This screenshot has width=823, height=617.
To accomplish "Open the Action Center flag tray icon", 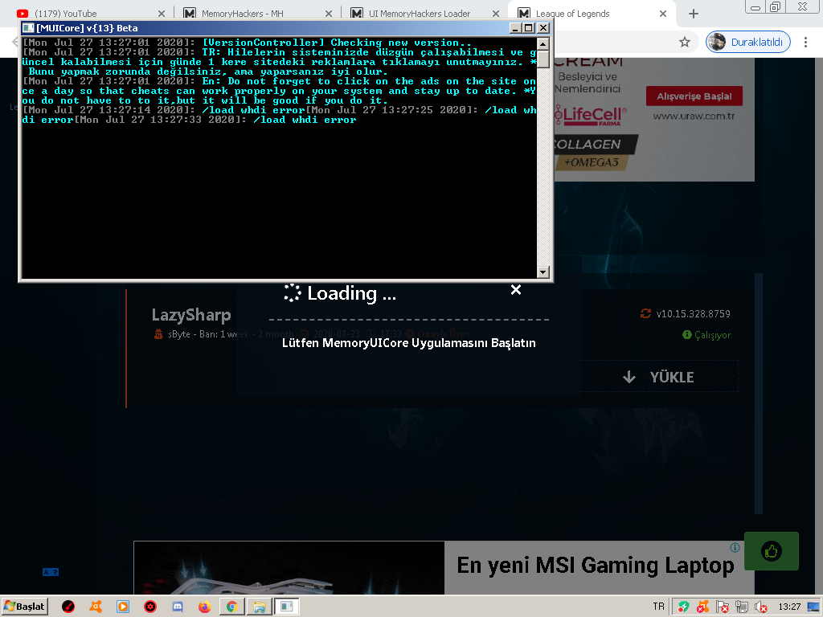I will point(723,607).
